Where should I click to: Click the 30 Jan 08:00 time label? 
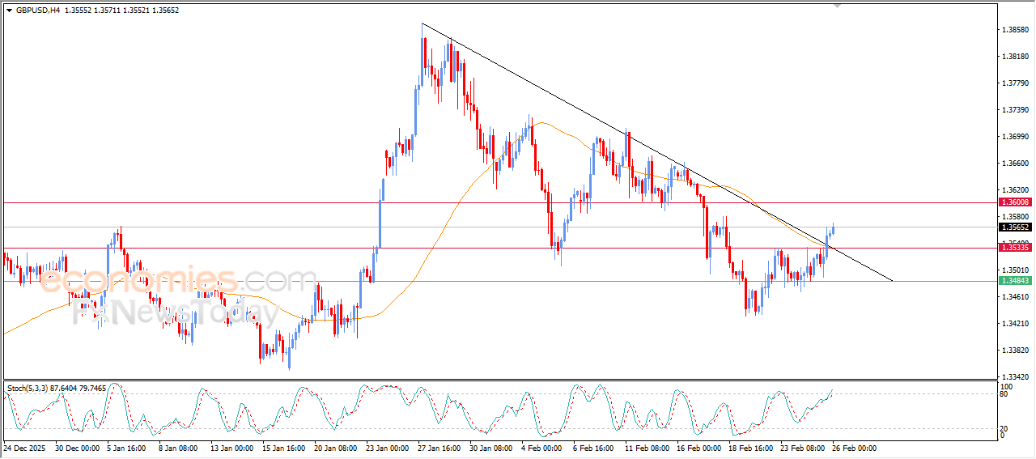(x=492, y=448)
